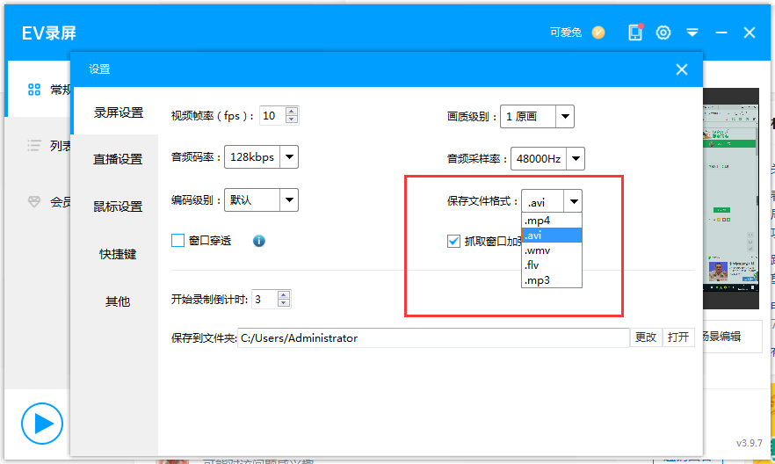This screenshot has width=775, height=464.
Task: Close the 设置 dialog
Action: click(682, 69)
